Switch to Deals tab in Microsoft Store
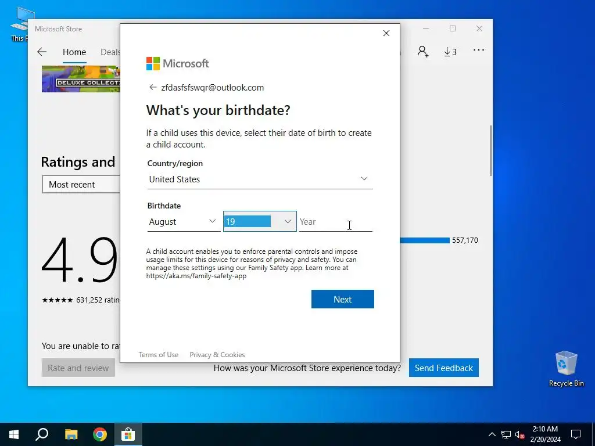 (110, 52)
